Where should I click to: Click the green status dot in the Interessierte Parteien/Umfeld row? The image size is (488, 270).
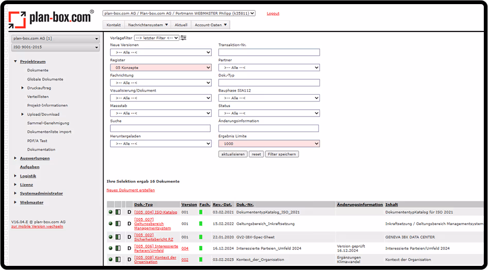click(x=110, y=248)
